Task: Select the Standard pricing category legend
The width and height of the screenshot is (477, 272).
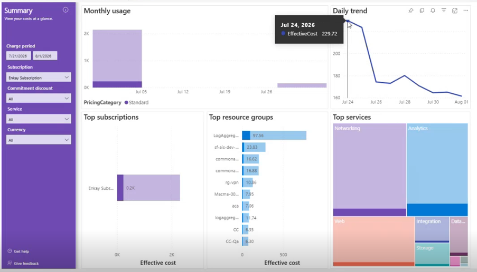Action: point(137,103)
